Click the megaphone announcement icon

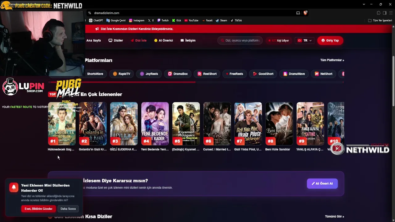(97, 29)
